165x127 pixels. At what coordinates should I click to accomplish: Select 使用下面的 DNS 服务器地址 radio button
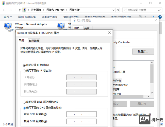24,108
